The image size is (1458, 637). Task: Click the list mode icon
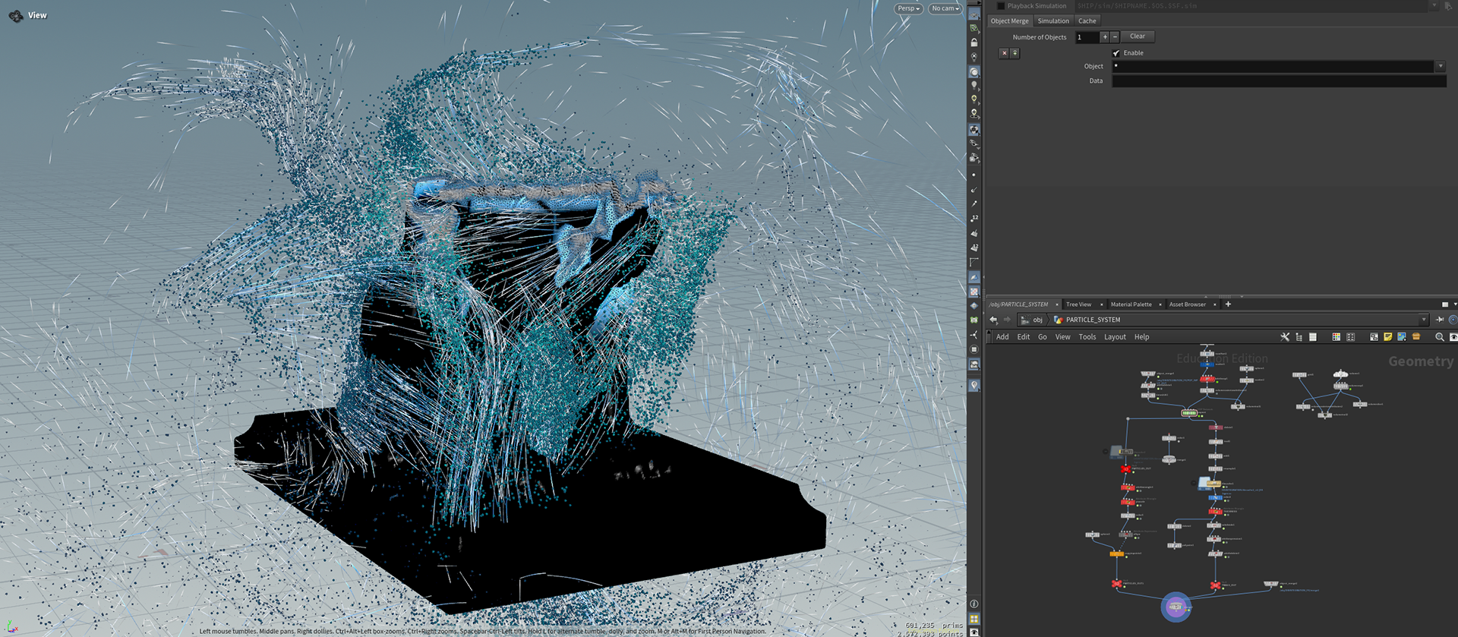coord(1312,337)
